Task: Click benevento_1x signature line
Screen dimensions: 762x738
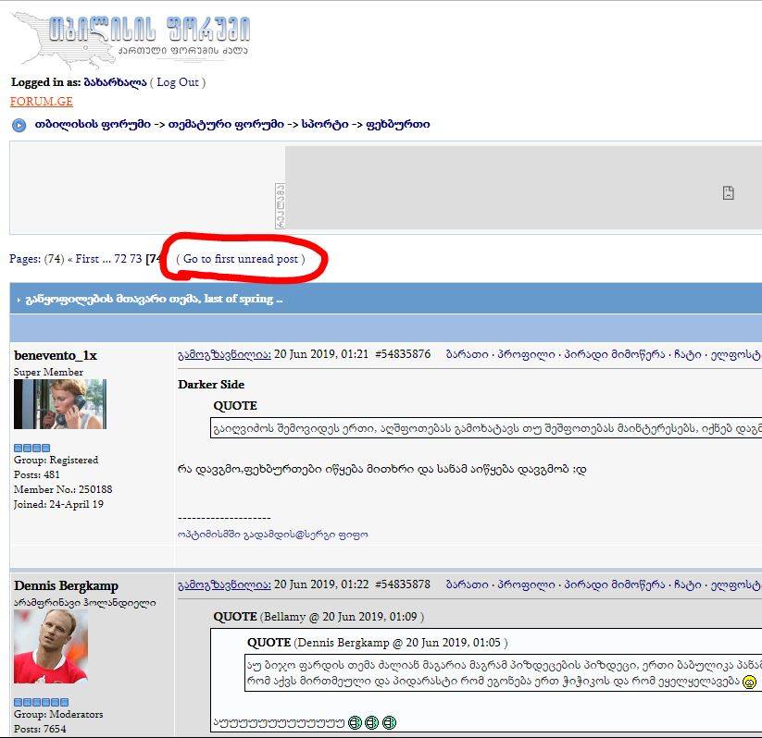Action: click(x=272, y=535)
